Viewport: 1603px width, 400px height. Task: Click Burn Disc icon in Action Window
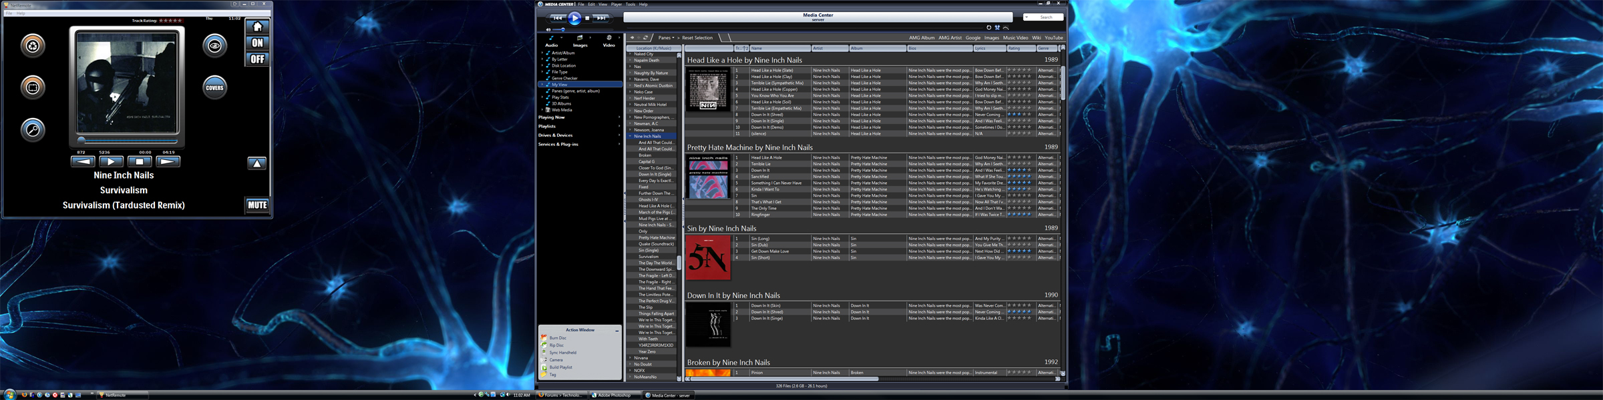[x=544, y=338]
